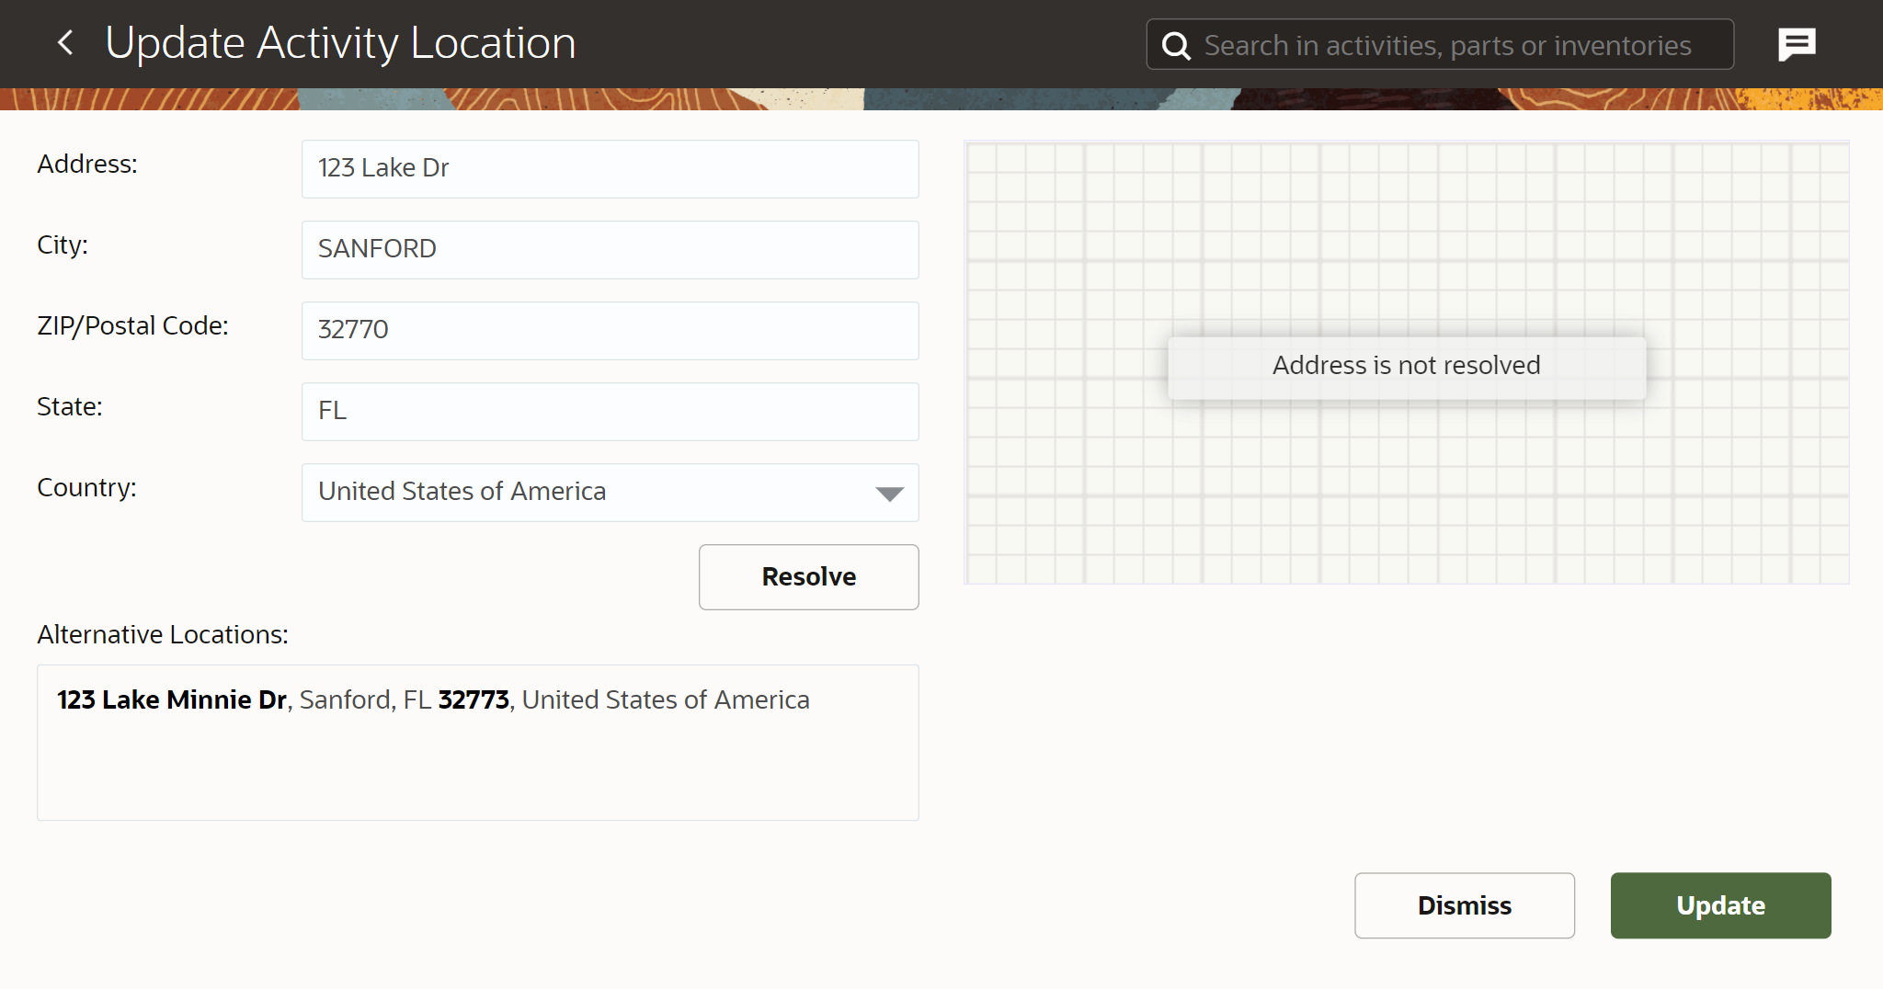1883x989 pixels.
Task: Click the Country dropdown arrow
Action: [x=889, y=494]
